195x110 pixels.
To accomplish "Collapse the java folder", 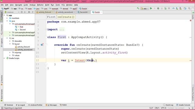I will [7, 21].
